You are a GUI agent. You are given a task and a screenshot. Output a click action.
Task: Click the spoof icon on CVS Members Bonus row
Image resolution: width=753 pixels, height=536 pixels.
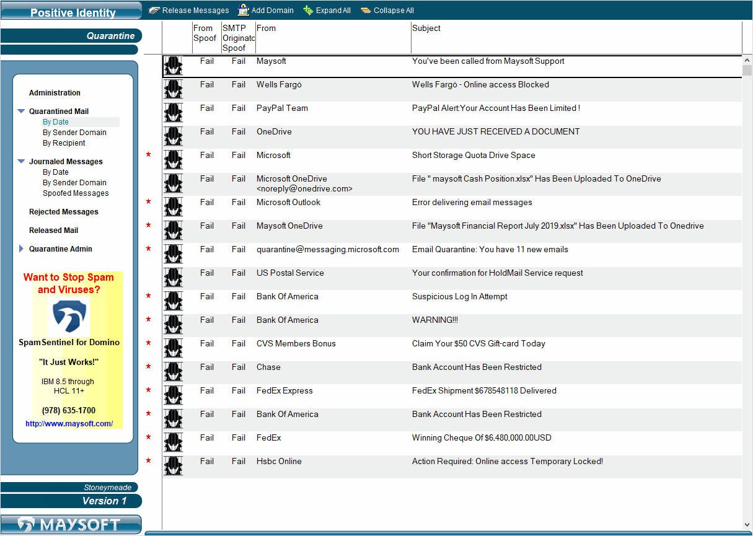174,349
